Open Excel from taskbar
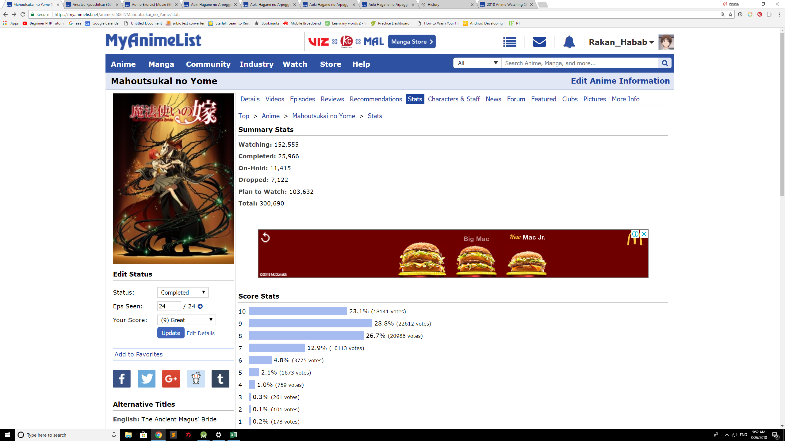The height and width of the screenshot is (441, 785). click(x=233, y=435)
